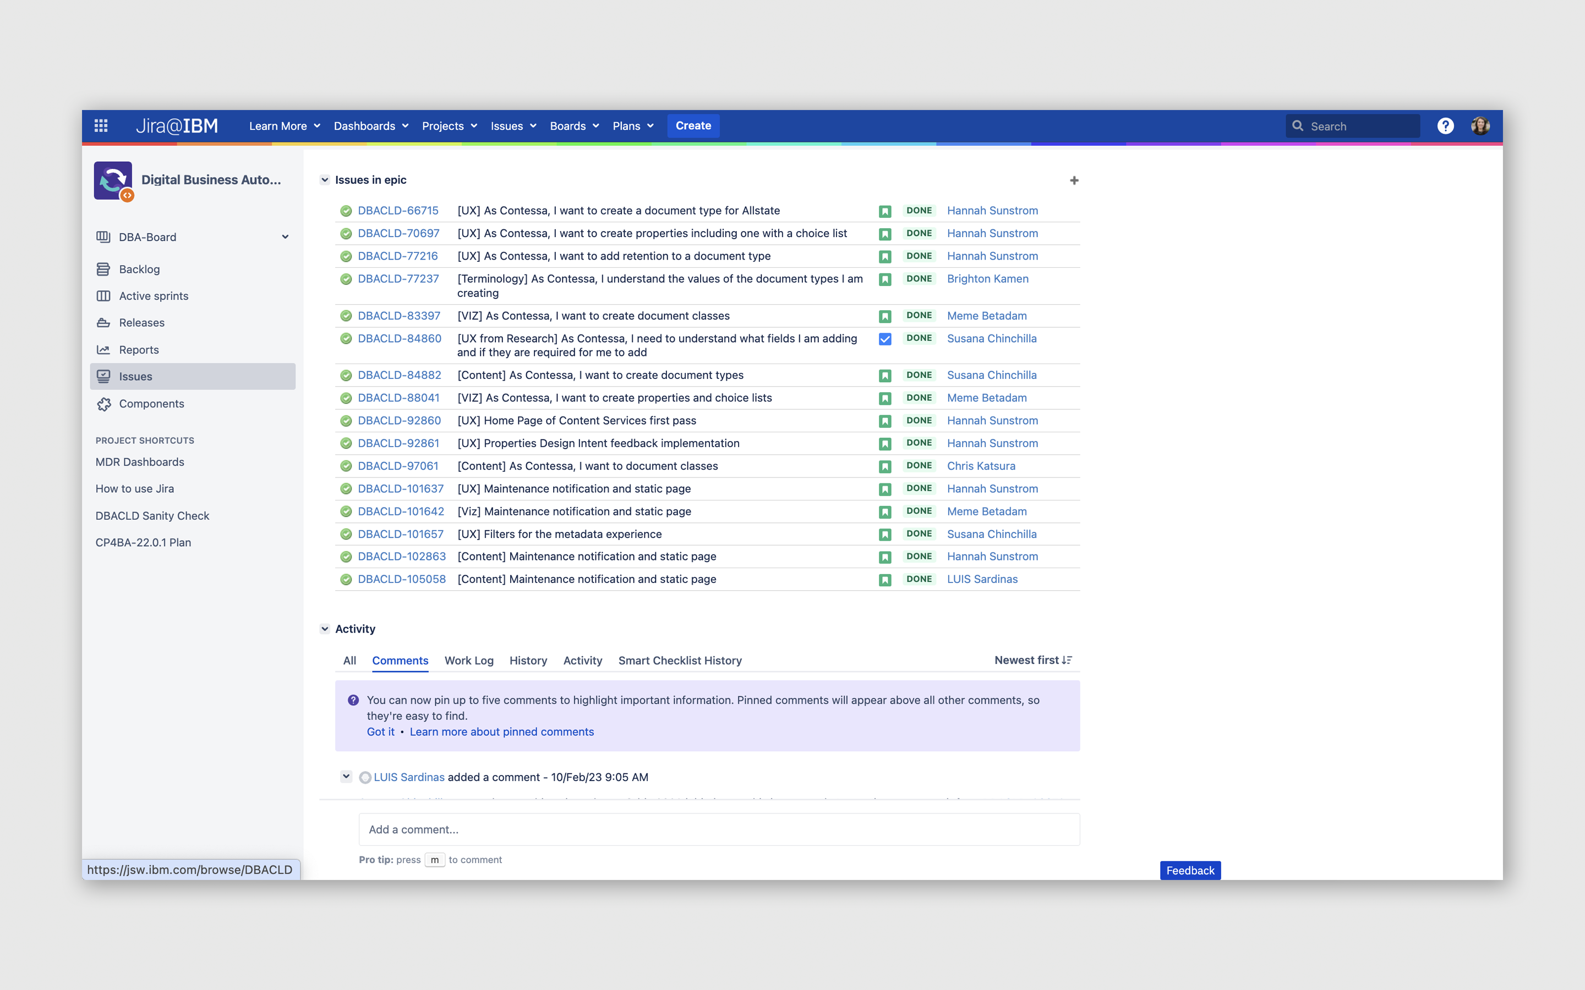1585x990 pixels.
Task: Click the purple info icon in pinned comments banner
Action: click(353, 700)
